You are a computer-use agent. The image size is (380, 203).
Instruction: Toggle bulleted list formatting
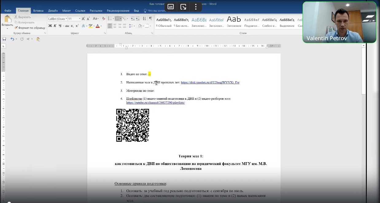click(x=110, y=19)
